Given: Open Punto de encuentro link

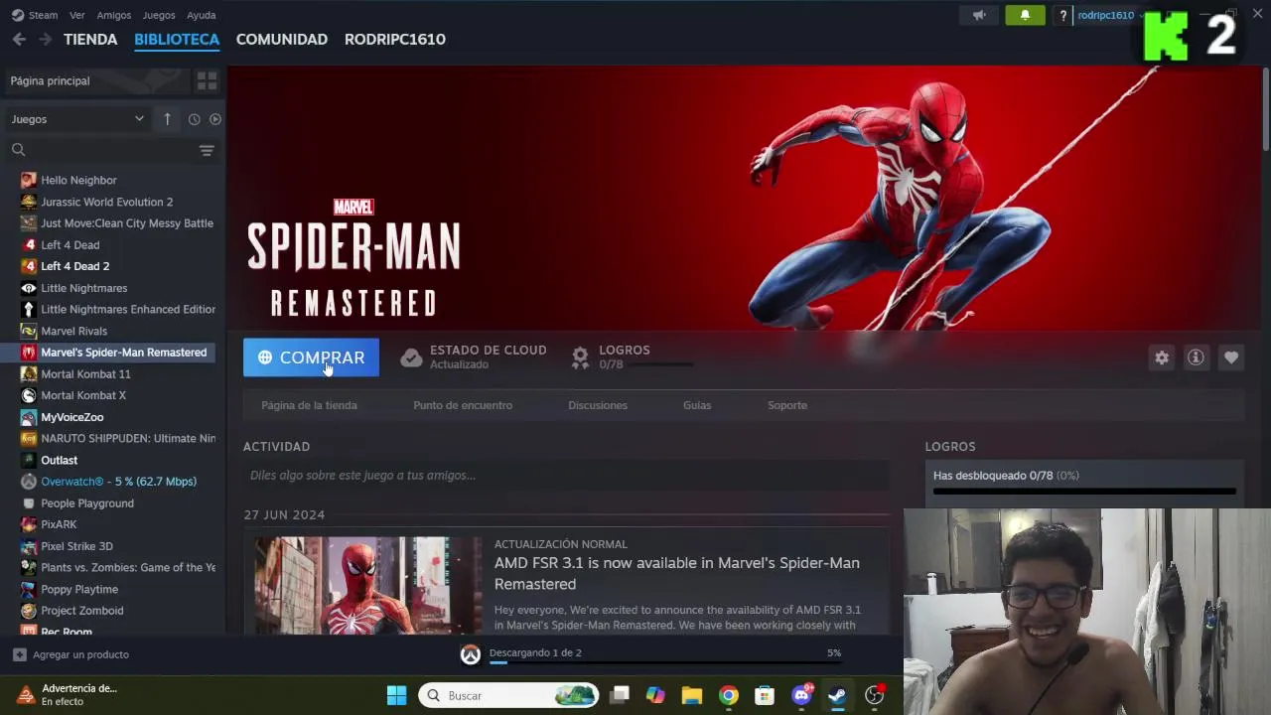Looking at the screenshot, I should (463, 405).
